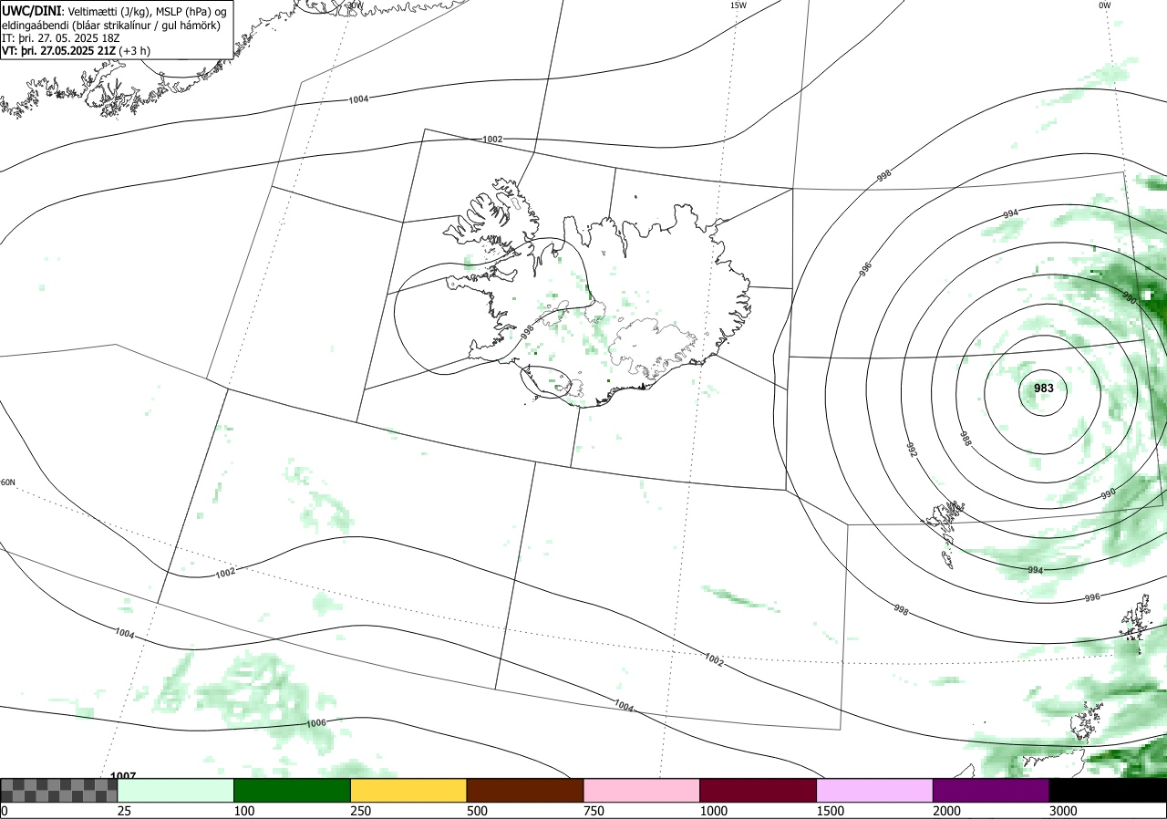
Task: Select the 60N latitude label
Action: point(8,482)
